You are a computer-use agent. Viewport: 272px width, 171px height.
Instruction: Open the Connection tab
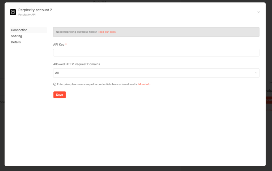coord(19,30)
